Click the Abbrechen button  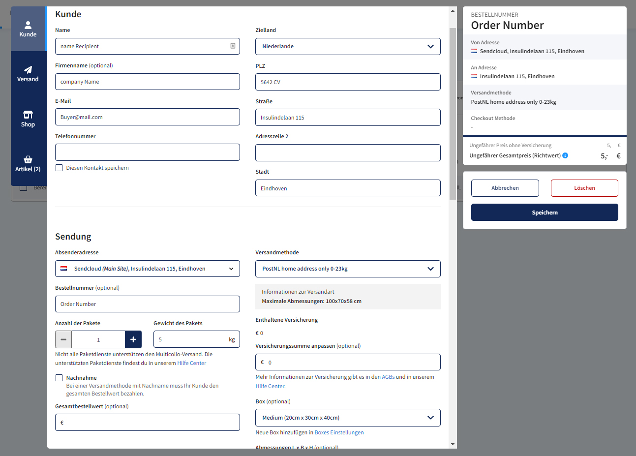[x=505, y=188]
